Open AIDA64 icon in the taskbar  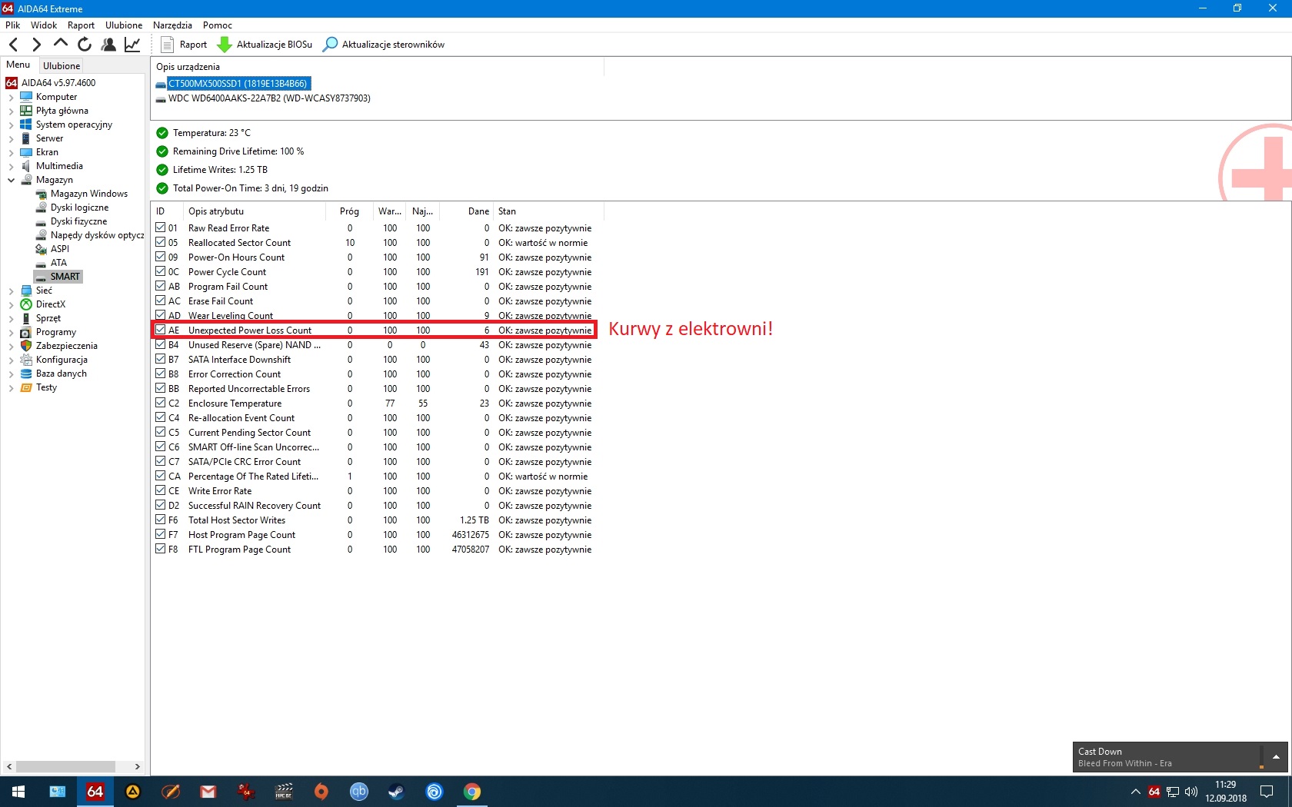tap(95, 792)
